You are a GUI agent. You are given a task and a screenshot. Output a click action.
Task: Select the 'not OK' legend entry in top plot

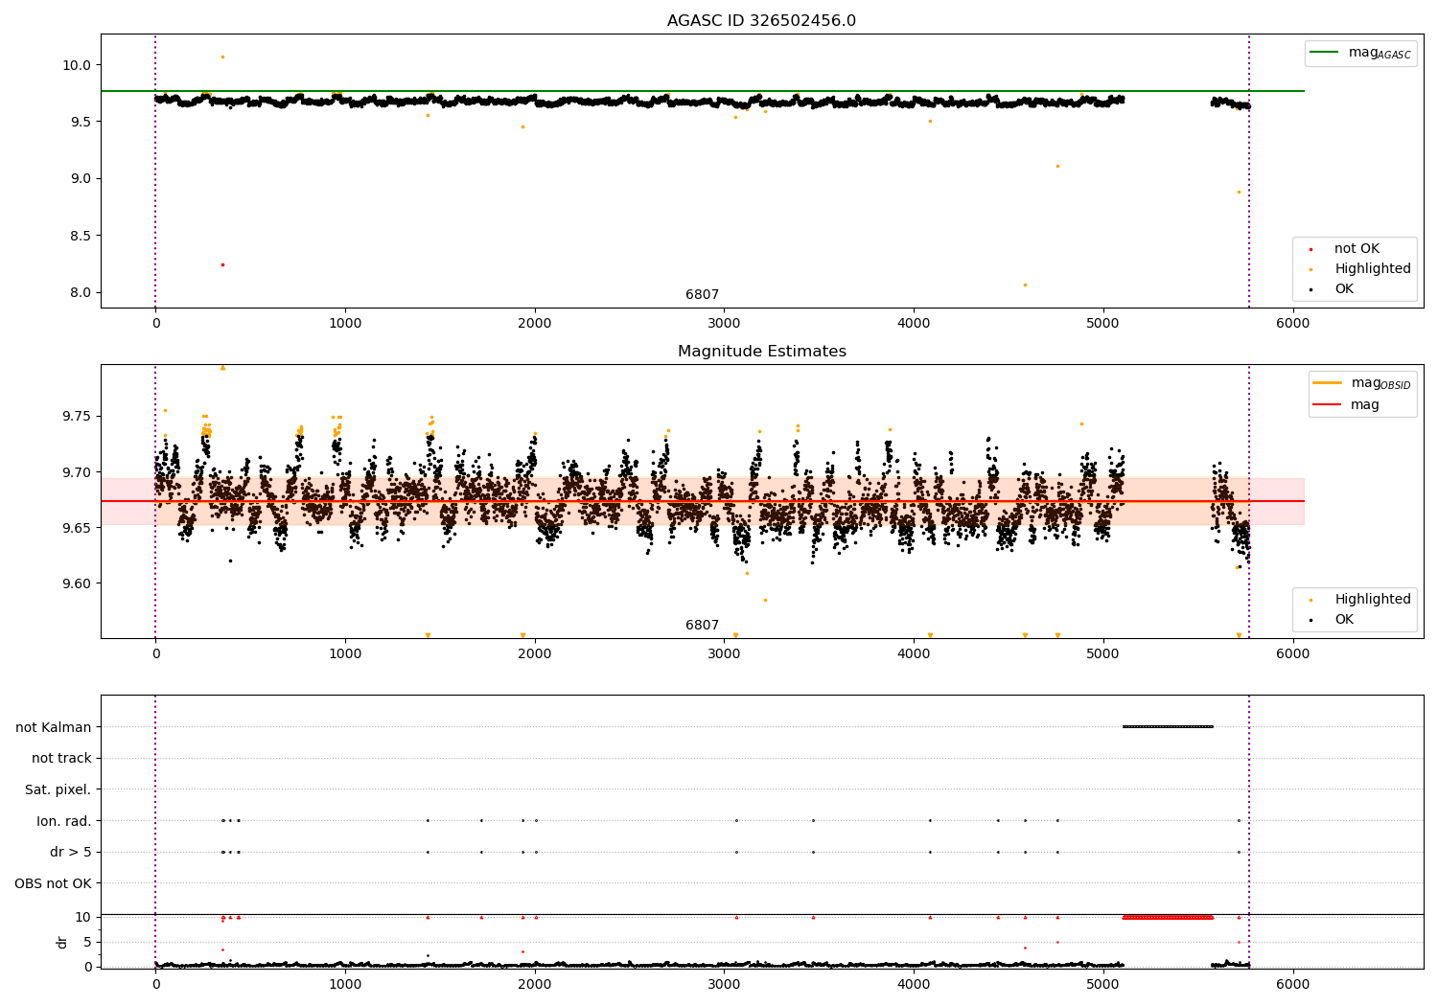pyautogui.click(x=1356, y=249)
